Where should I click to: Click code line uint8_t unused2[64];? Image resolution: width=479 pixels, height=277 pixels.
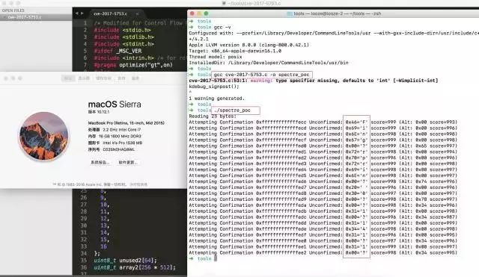pos(125,261)
